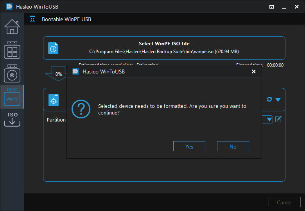Open the title bar options menu icon

[x=271, y=7]
